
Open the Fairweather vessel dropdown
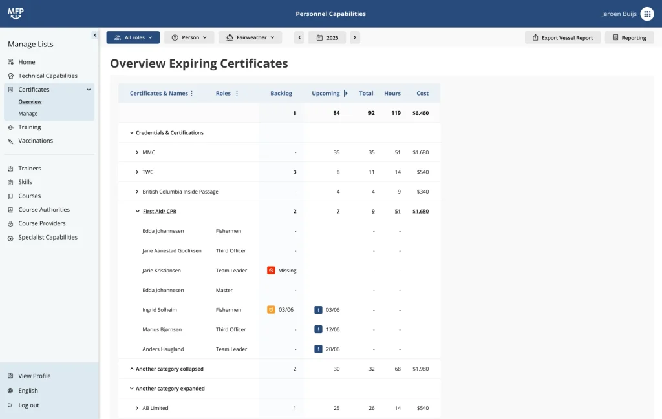[x=250, y=37]
